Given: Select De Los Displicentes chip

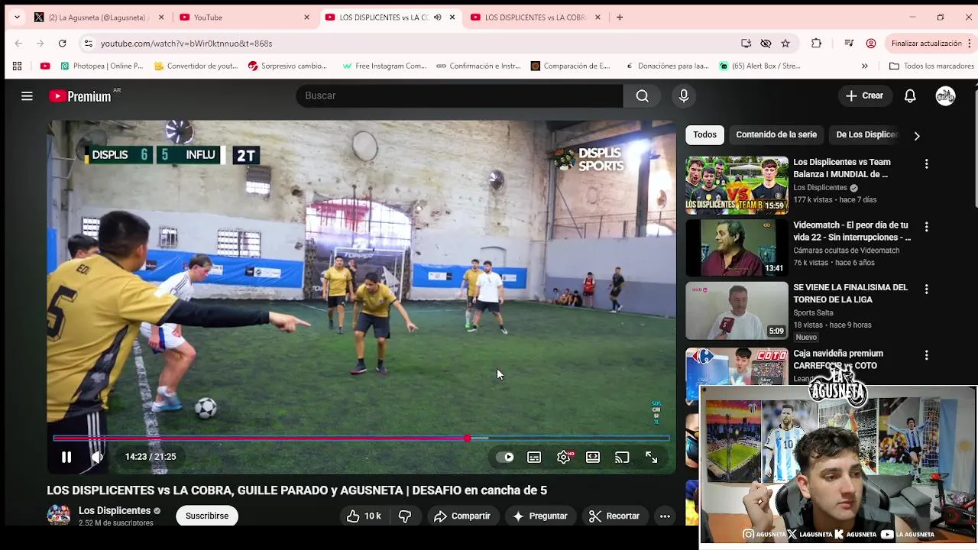Looking at the screenshot, I should (x=866, y=134).
